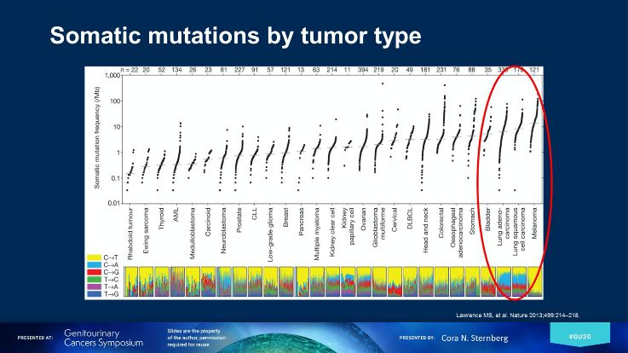Select the purple T→A legend swatch
This screenshot has height=353, width=628.
coord(94,286)
